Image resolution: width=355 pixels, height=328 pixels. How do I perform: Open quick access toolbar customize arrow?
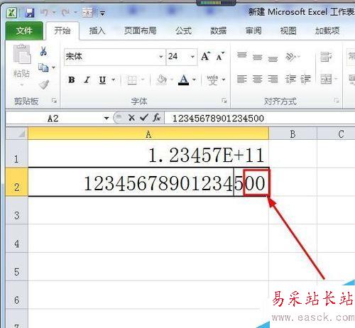tap(102, 13)
